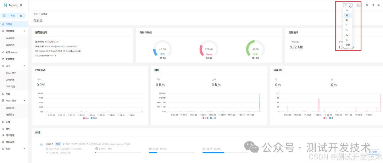Open 访问日志 under Nginx 日志
Screen dimensions: 383x163
tap(10, 107)
